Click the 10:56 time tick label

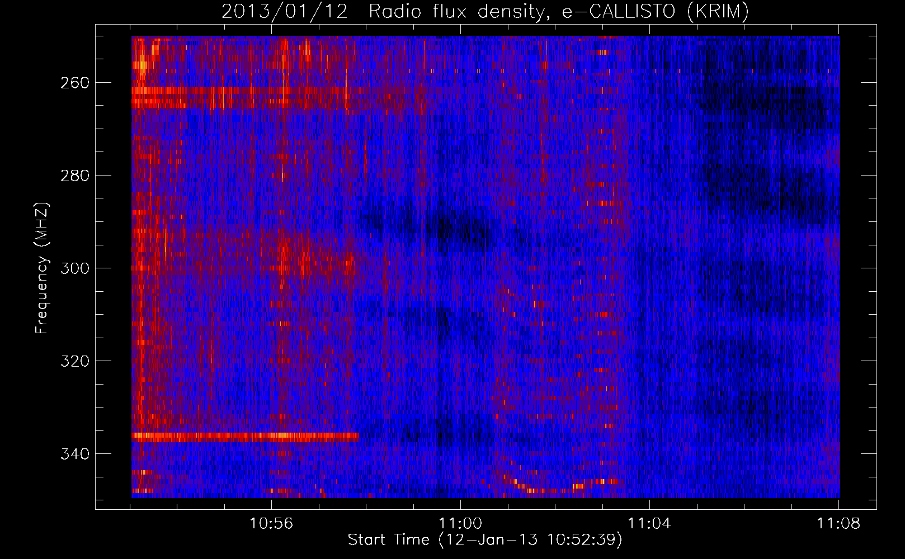pos(271,524)
